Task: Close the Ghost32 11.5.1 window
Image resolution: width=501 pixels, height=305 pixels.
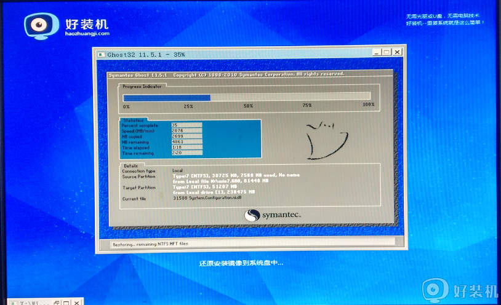Action: coord(397,52)
